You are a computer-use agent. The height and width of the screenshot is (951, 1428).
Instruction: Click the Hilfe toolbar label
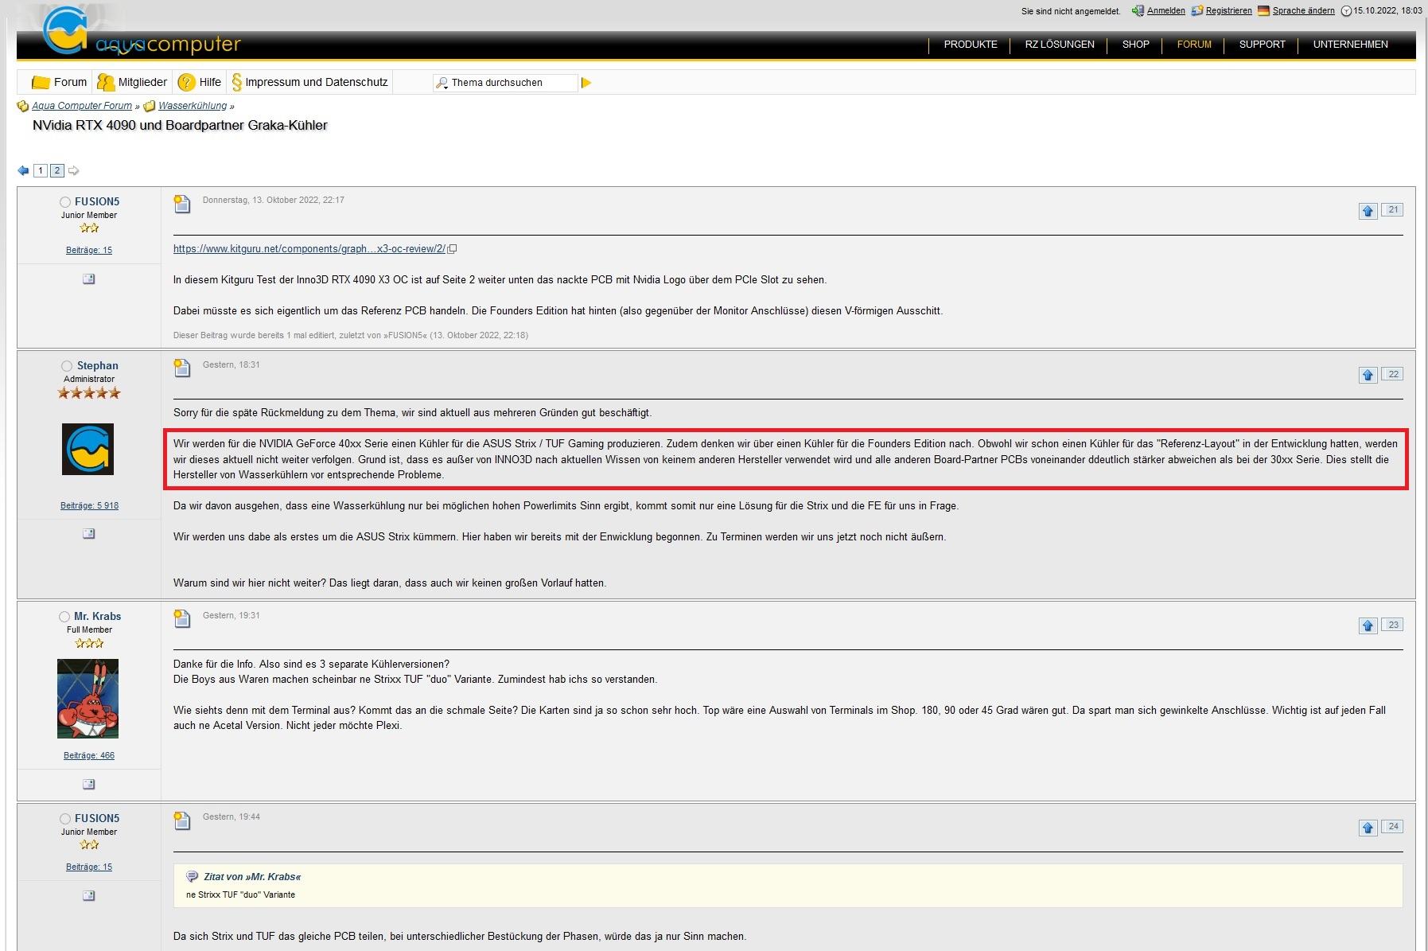(210, 83)
